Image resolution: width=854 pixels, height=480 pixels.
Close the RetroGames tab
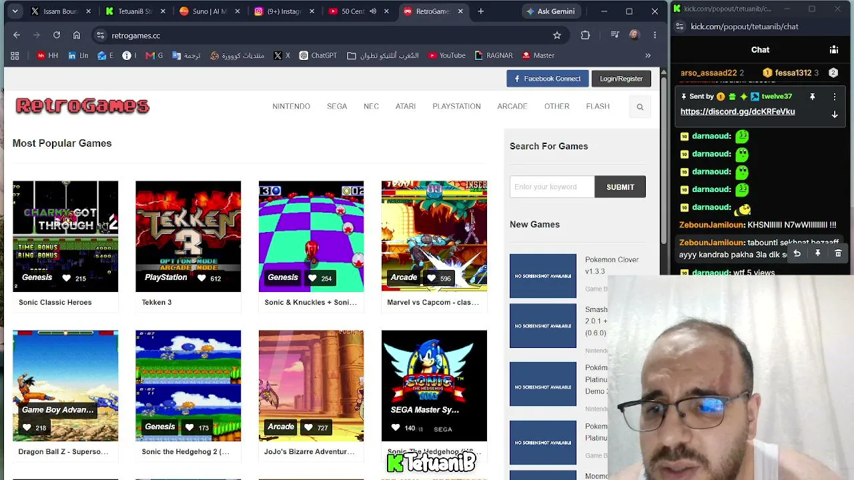coord(460,11)
